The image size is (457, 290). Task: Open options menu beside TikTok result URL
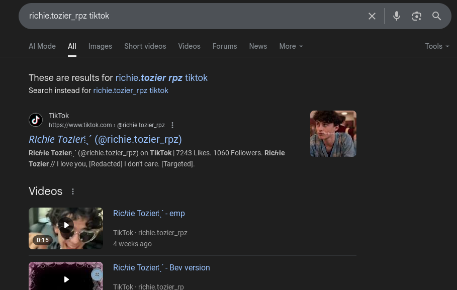point(172,125)
